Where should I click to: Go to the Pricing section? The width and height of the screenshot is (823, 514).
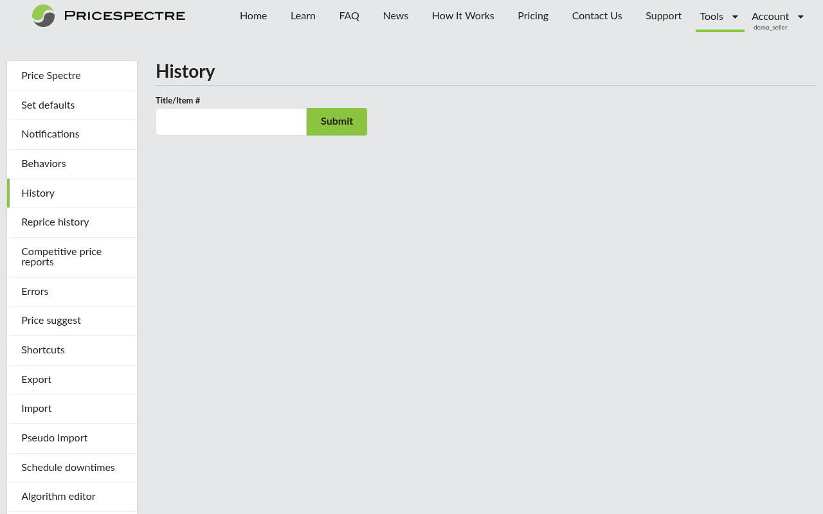pos(532,16)
